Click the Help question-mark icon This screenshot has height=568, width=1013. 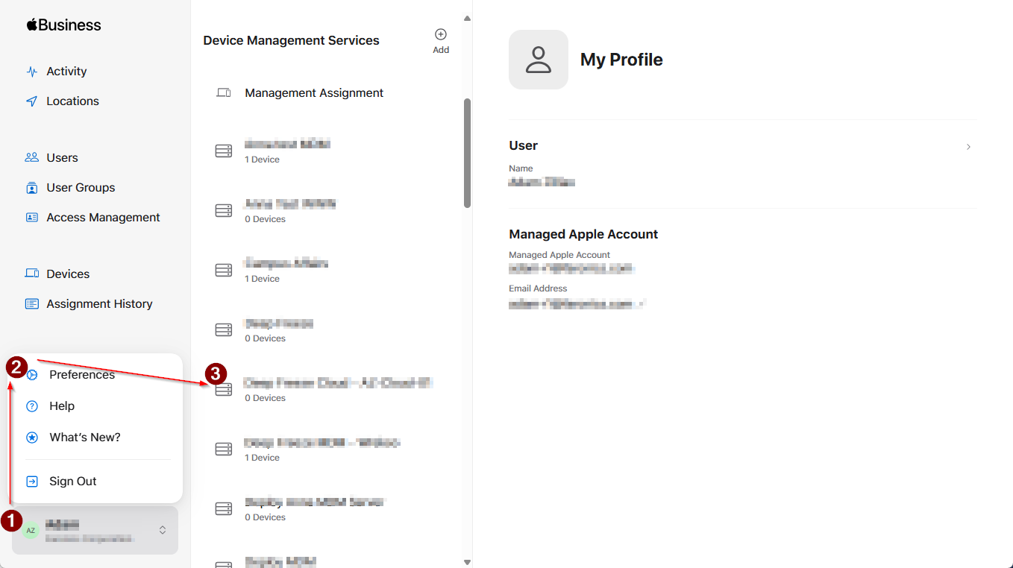(x=32, y=406)
